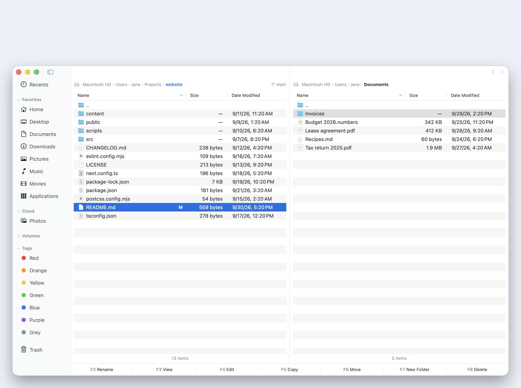Open the Downloads sidebar item
The height and width of the screenshot is (388, 521).
[x=38, y=146]
